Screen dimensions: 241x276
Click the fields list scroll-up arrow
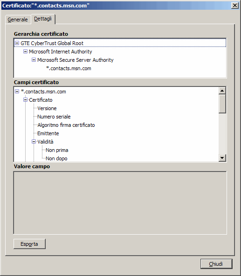222,91
